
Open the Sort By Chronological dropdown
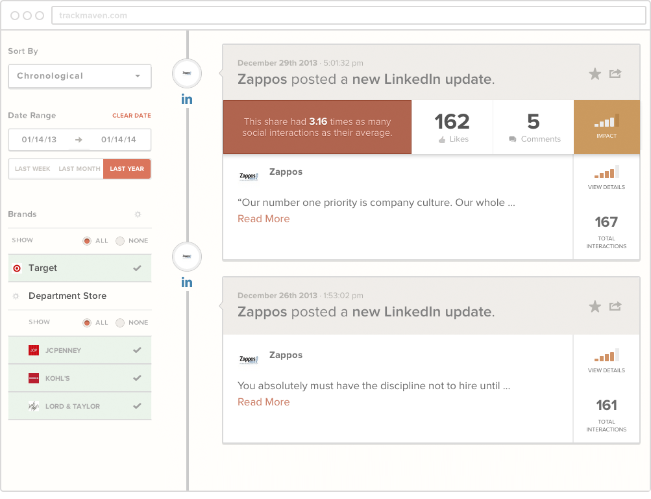pyautogui.click(x=80, y=76)
